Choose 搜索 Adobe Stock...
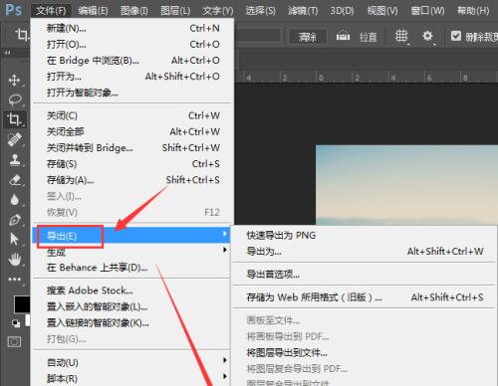Image resolution: width=498 pixels, height=386 pixels. click(x=131, y=290)
